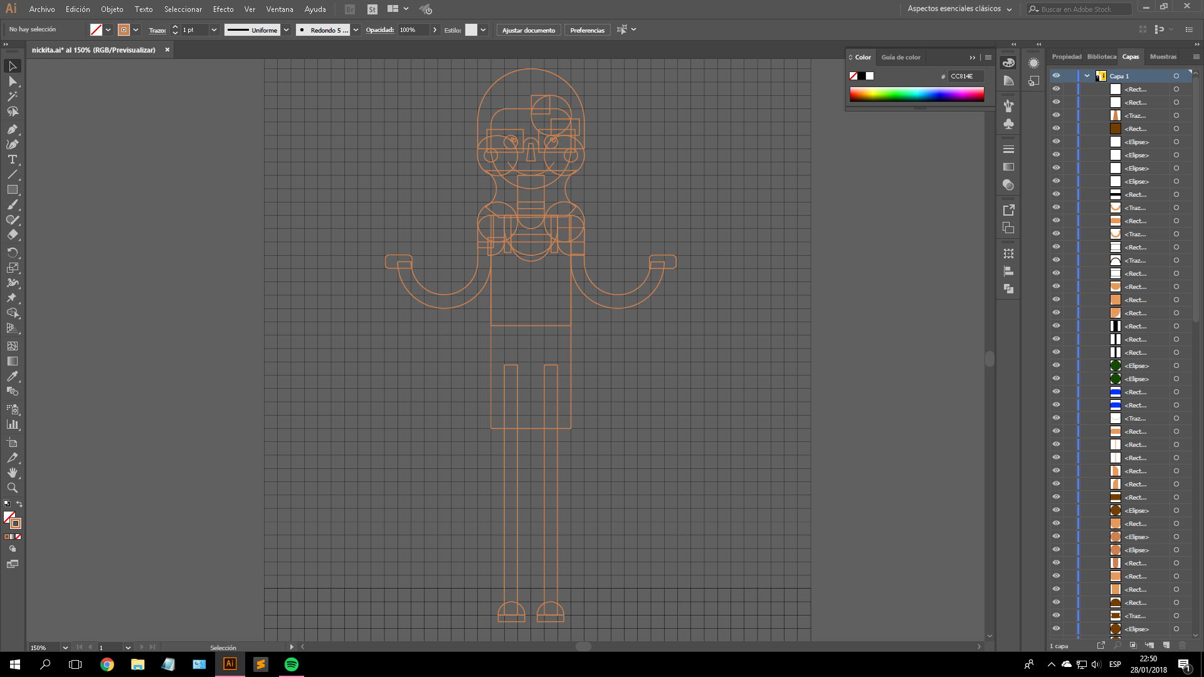
Task: Select the Rectangle tool
Action: [13, 189]
